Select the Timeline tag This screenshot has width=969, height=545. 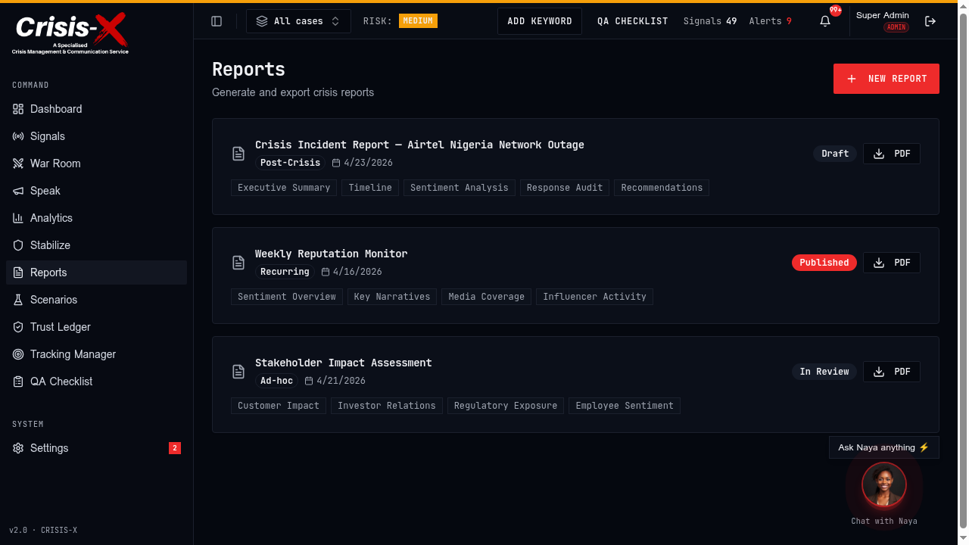[x=370, y=188]
